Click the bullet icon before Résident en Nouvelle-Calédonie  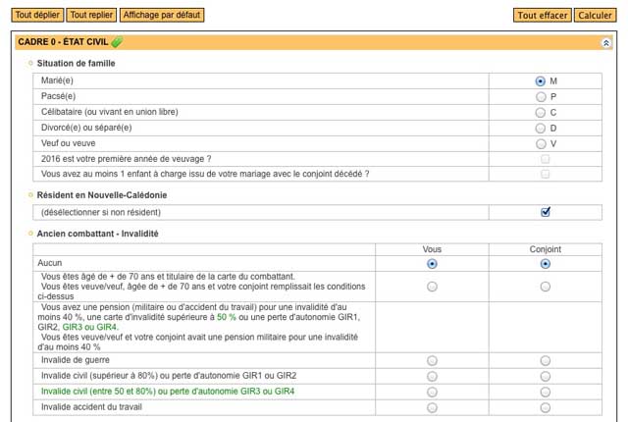coord(30,195)
